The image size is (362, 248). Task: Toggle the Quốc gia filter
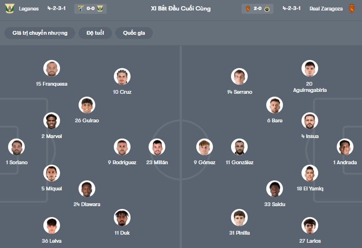(134, 33)
